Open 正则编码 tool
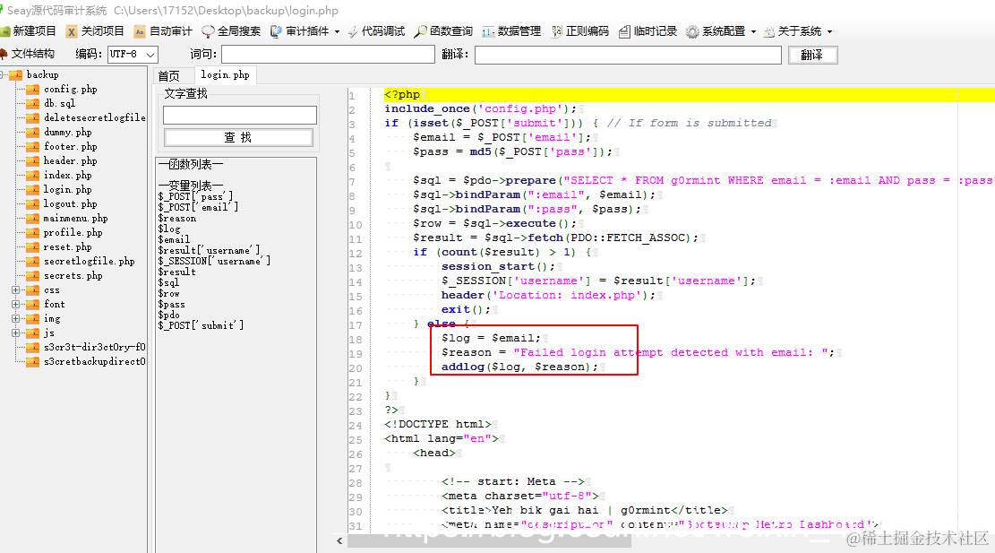Screen dimensions: 995x553 tap(580, 31)
